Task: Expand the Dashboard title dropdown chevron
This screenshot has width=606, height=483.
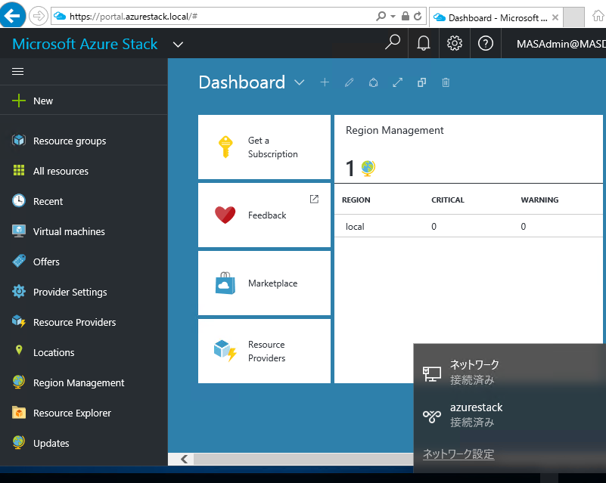Action: coord(300,82)
